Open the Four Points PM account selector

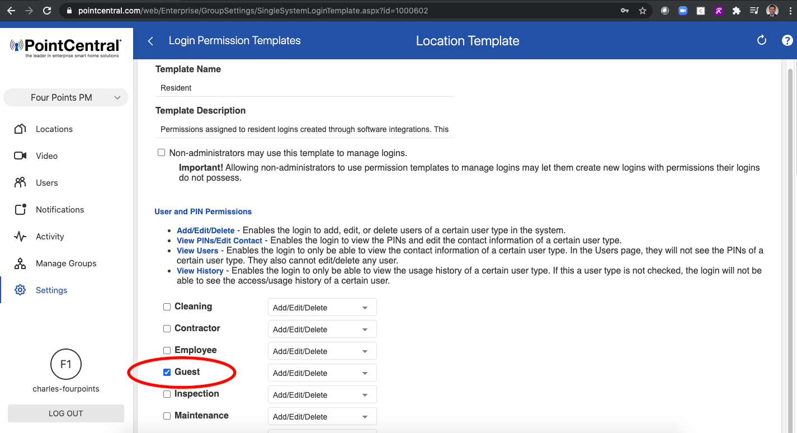tap(65, 97)
